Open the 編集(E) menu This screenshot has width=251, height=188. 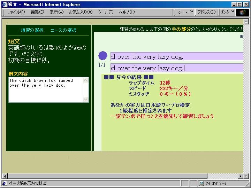click(x=37, y=12)
